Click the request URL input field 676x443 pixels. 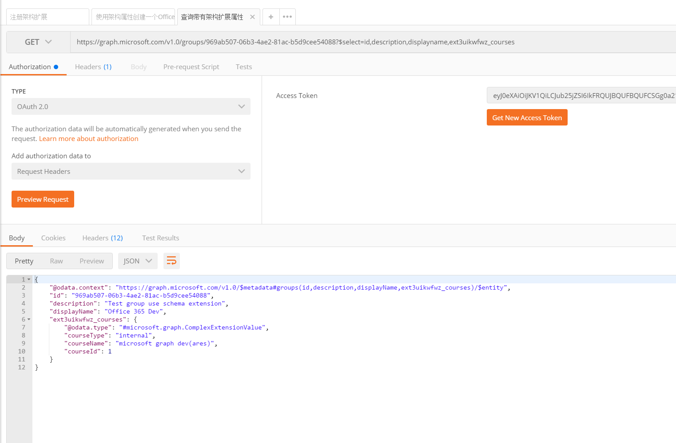click(x=355, y=42)
